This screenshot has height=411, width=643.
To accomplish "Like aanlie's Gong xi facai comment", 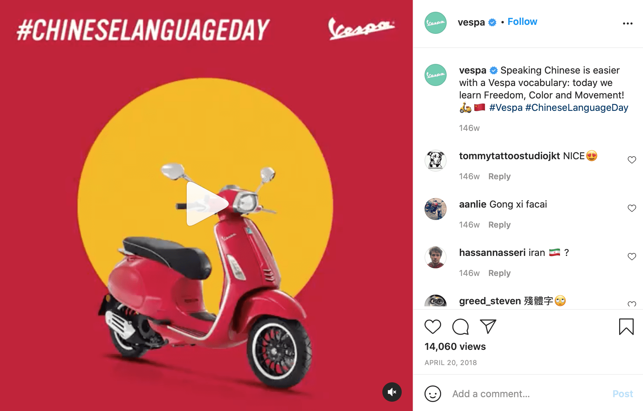I will [632, 208].
